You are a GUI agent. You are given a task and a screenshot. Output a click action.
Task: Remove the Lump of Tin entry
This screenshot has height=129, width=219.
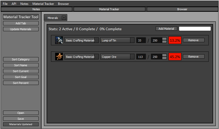[x=193, y=40]
